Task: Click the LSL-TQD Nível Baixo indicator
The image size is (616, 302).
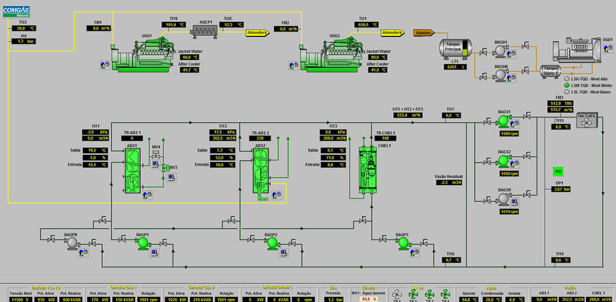Action: pyautogui.click(x=566, y=92)
